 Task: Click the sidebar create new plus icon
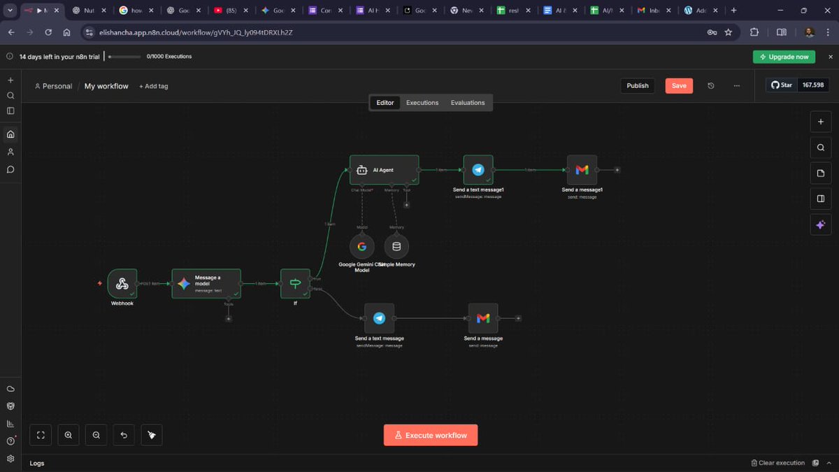(x=10, y=80)
